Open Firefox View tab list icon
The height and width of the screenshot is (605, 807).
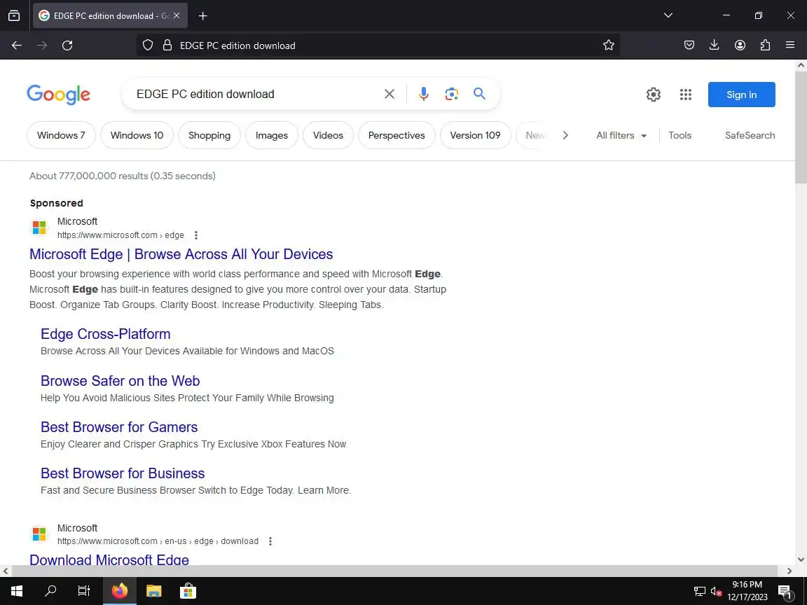15,16
